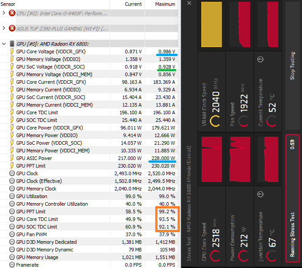The height and width of the screenshot is (268, 302).
Task: Click the clock icon for GPU D3D Memory Dedicated
Action: pyautogui.click(x=12, y=242)
